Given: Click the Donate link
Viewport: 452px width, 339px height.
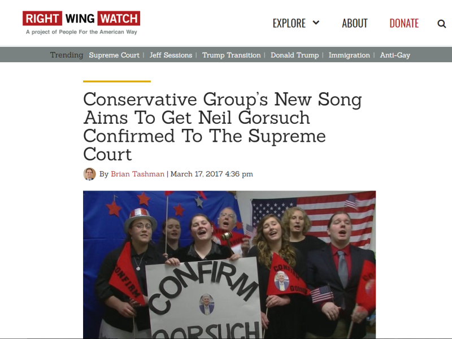Looking at the screenshot, I should (x=404, y=23).
